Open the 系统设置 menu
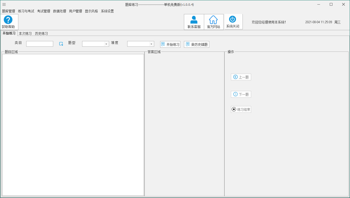 [x=107, y=11]
